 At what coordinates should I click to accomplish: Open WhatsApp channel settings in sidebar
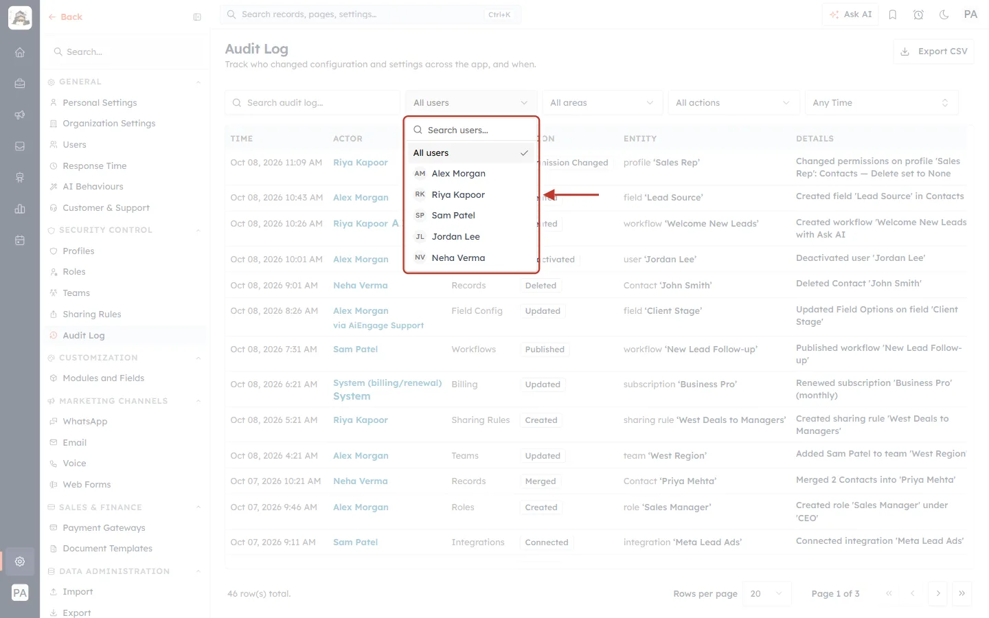85,422
